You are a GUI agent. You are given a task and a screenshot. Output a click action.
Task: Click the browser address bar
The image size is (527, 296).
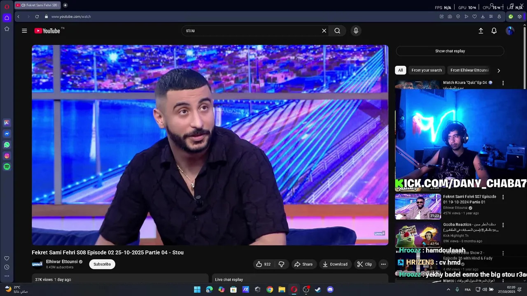coord(239,16)
